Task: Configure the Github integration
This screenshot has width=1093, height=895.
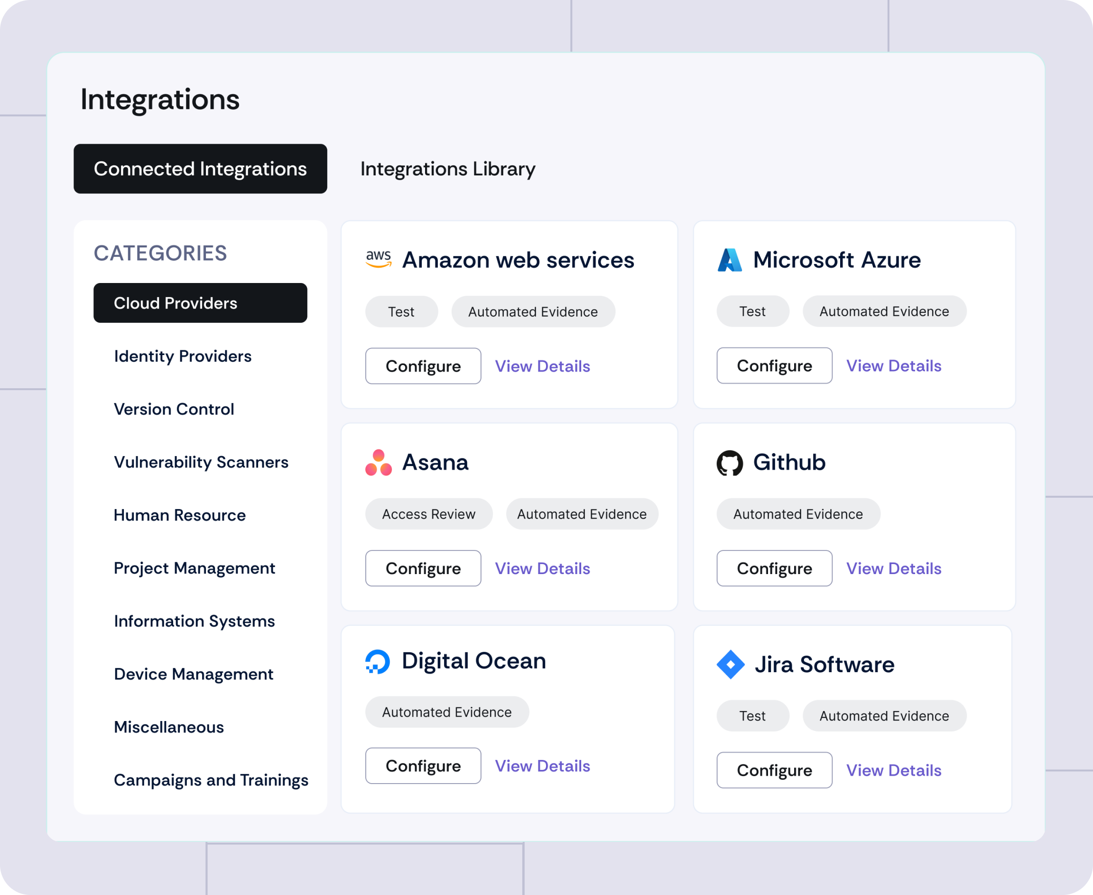Action: pos(774,568)
